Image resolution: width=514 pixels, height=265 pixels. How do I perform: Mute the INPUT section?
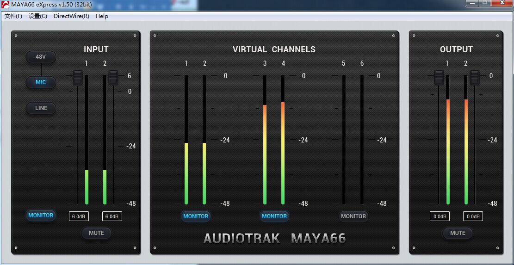point(96,233)
